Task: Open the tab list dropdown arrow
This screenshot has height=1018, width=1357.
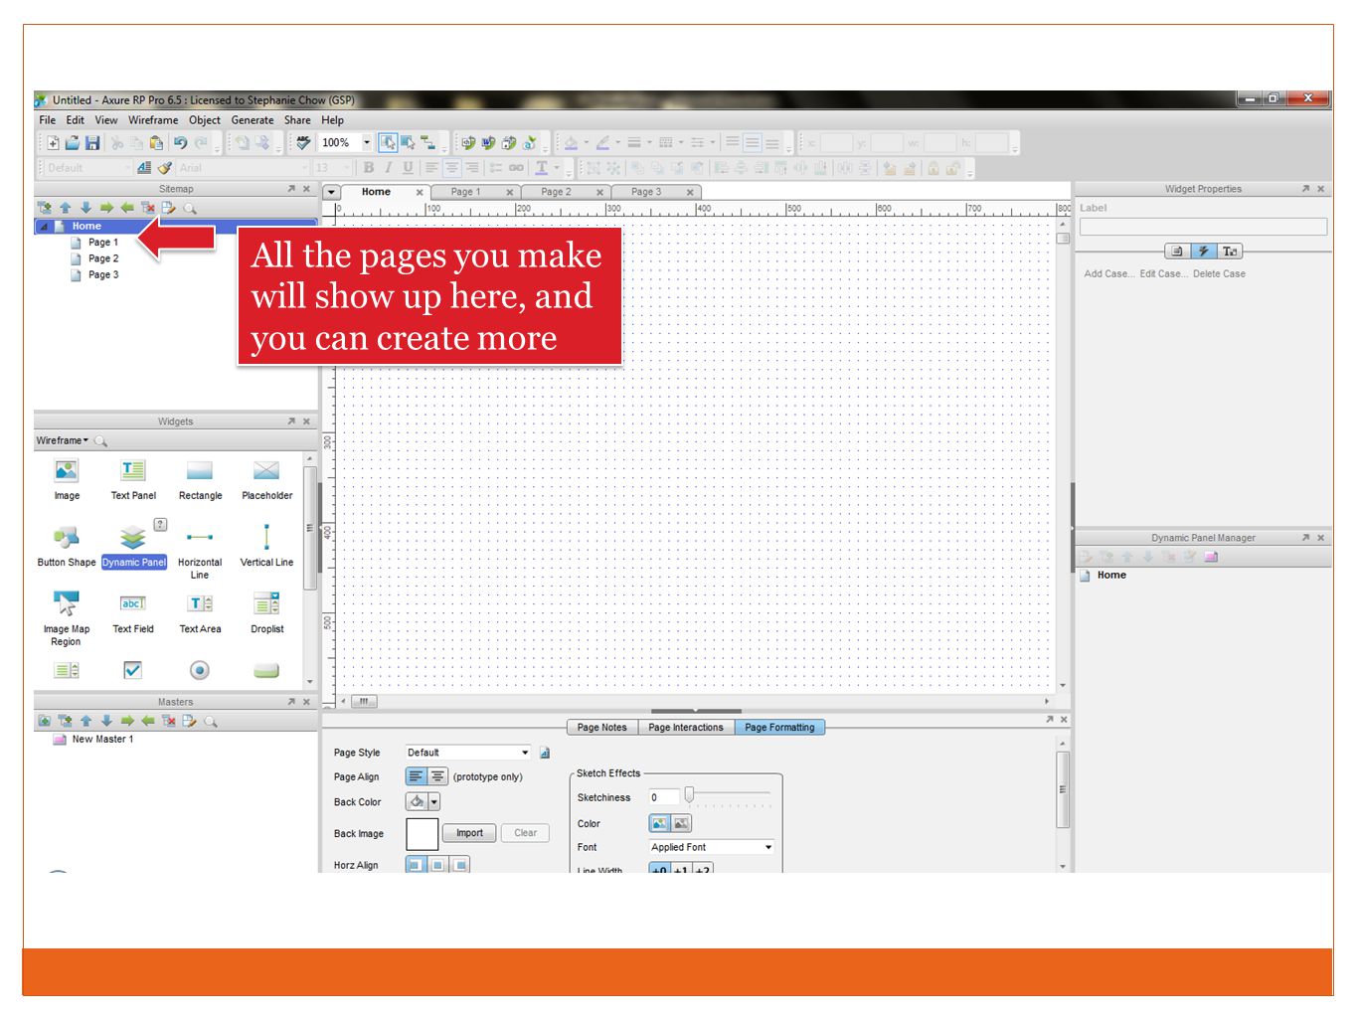Action: click(x=331, y=193)
